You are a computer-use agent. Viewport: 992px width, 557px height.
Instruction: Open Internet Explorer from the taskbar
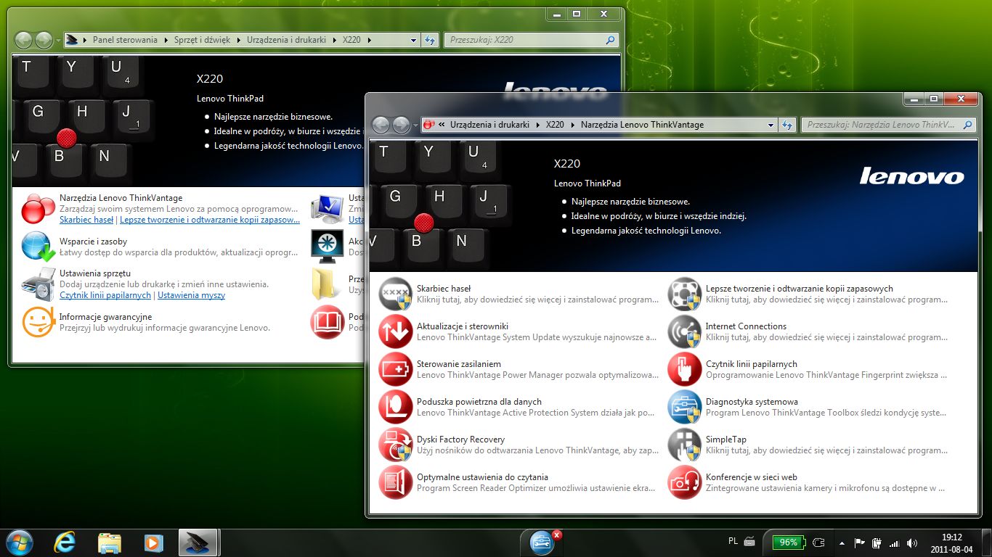[65, 542]
